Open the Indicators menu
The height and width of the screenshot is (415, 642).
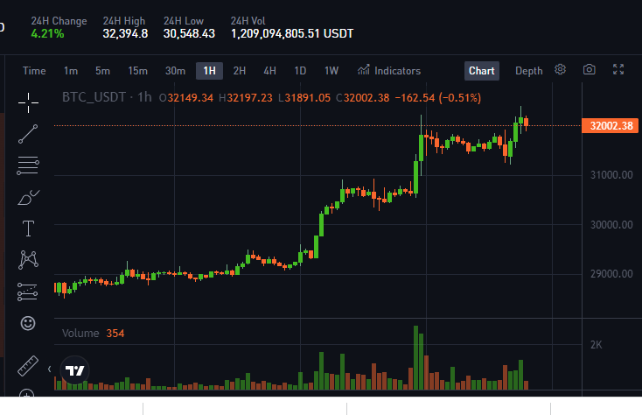389,70
